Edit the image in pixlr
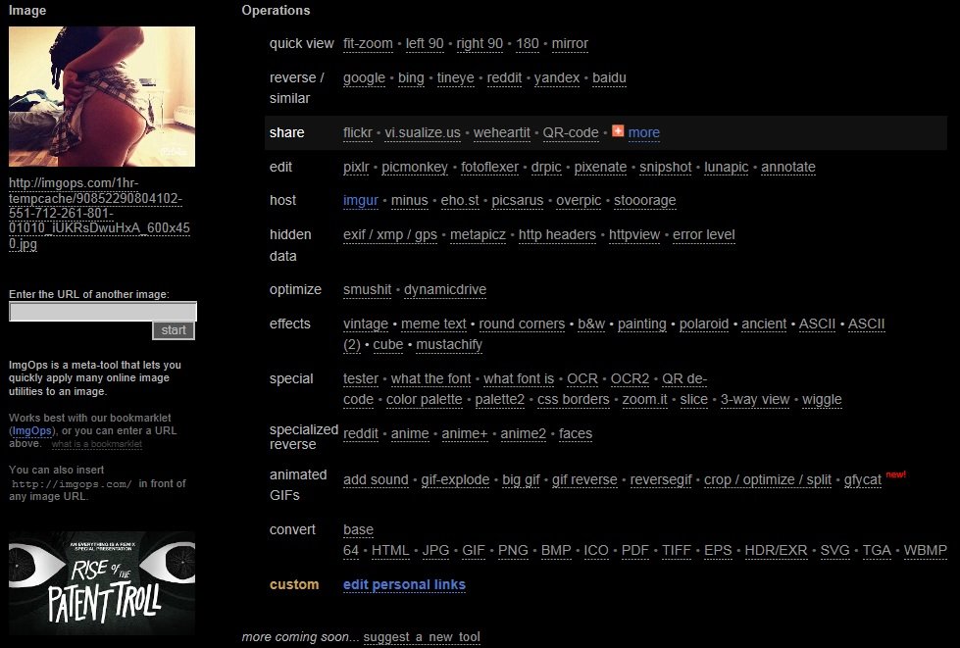960x648 pixels. point(356,167)
